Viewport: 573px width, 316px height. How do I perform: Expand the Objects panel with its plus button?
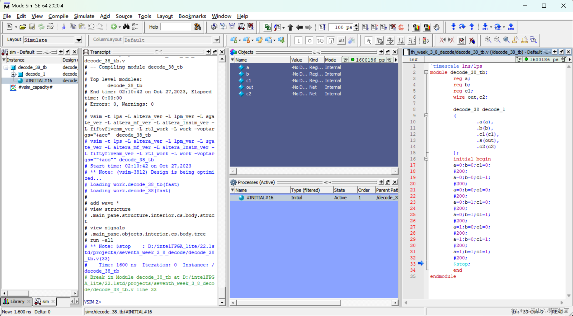pos(381,52)
